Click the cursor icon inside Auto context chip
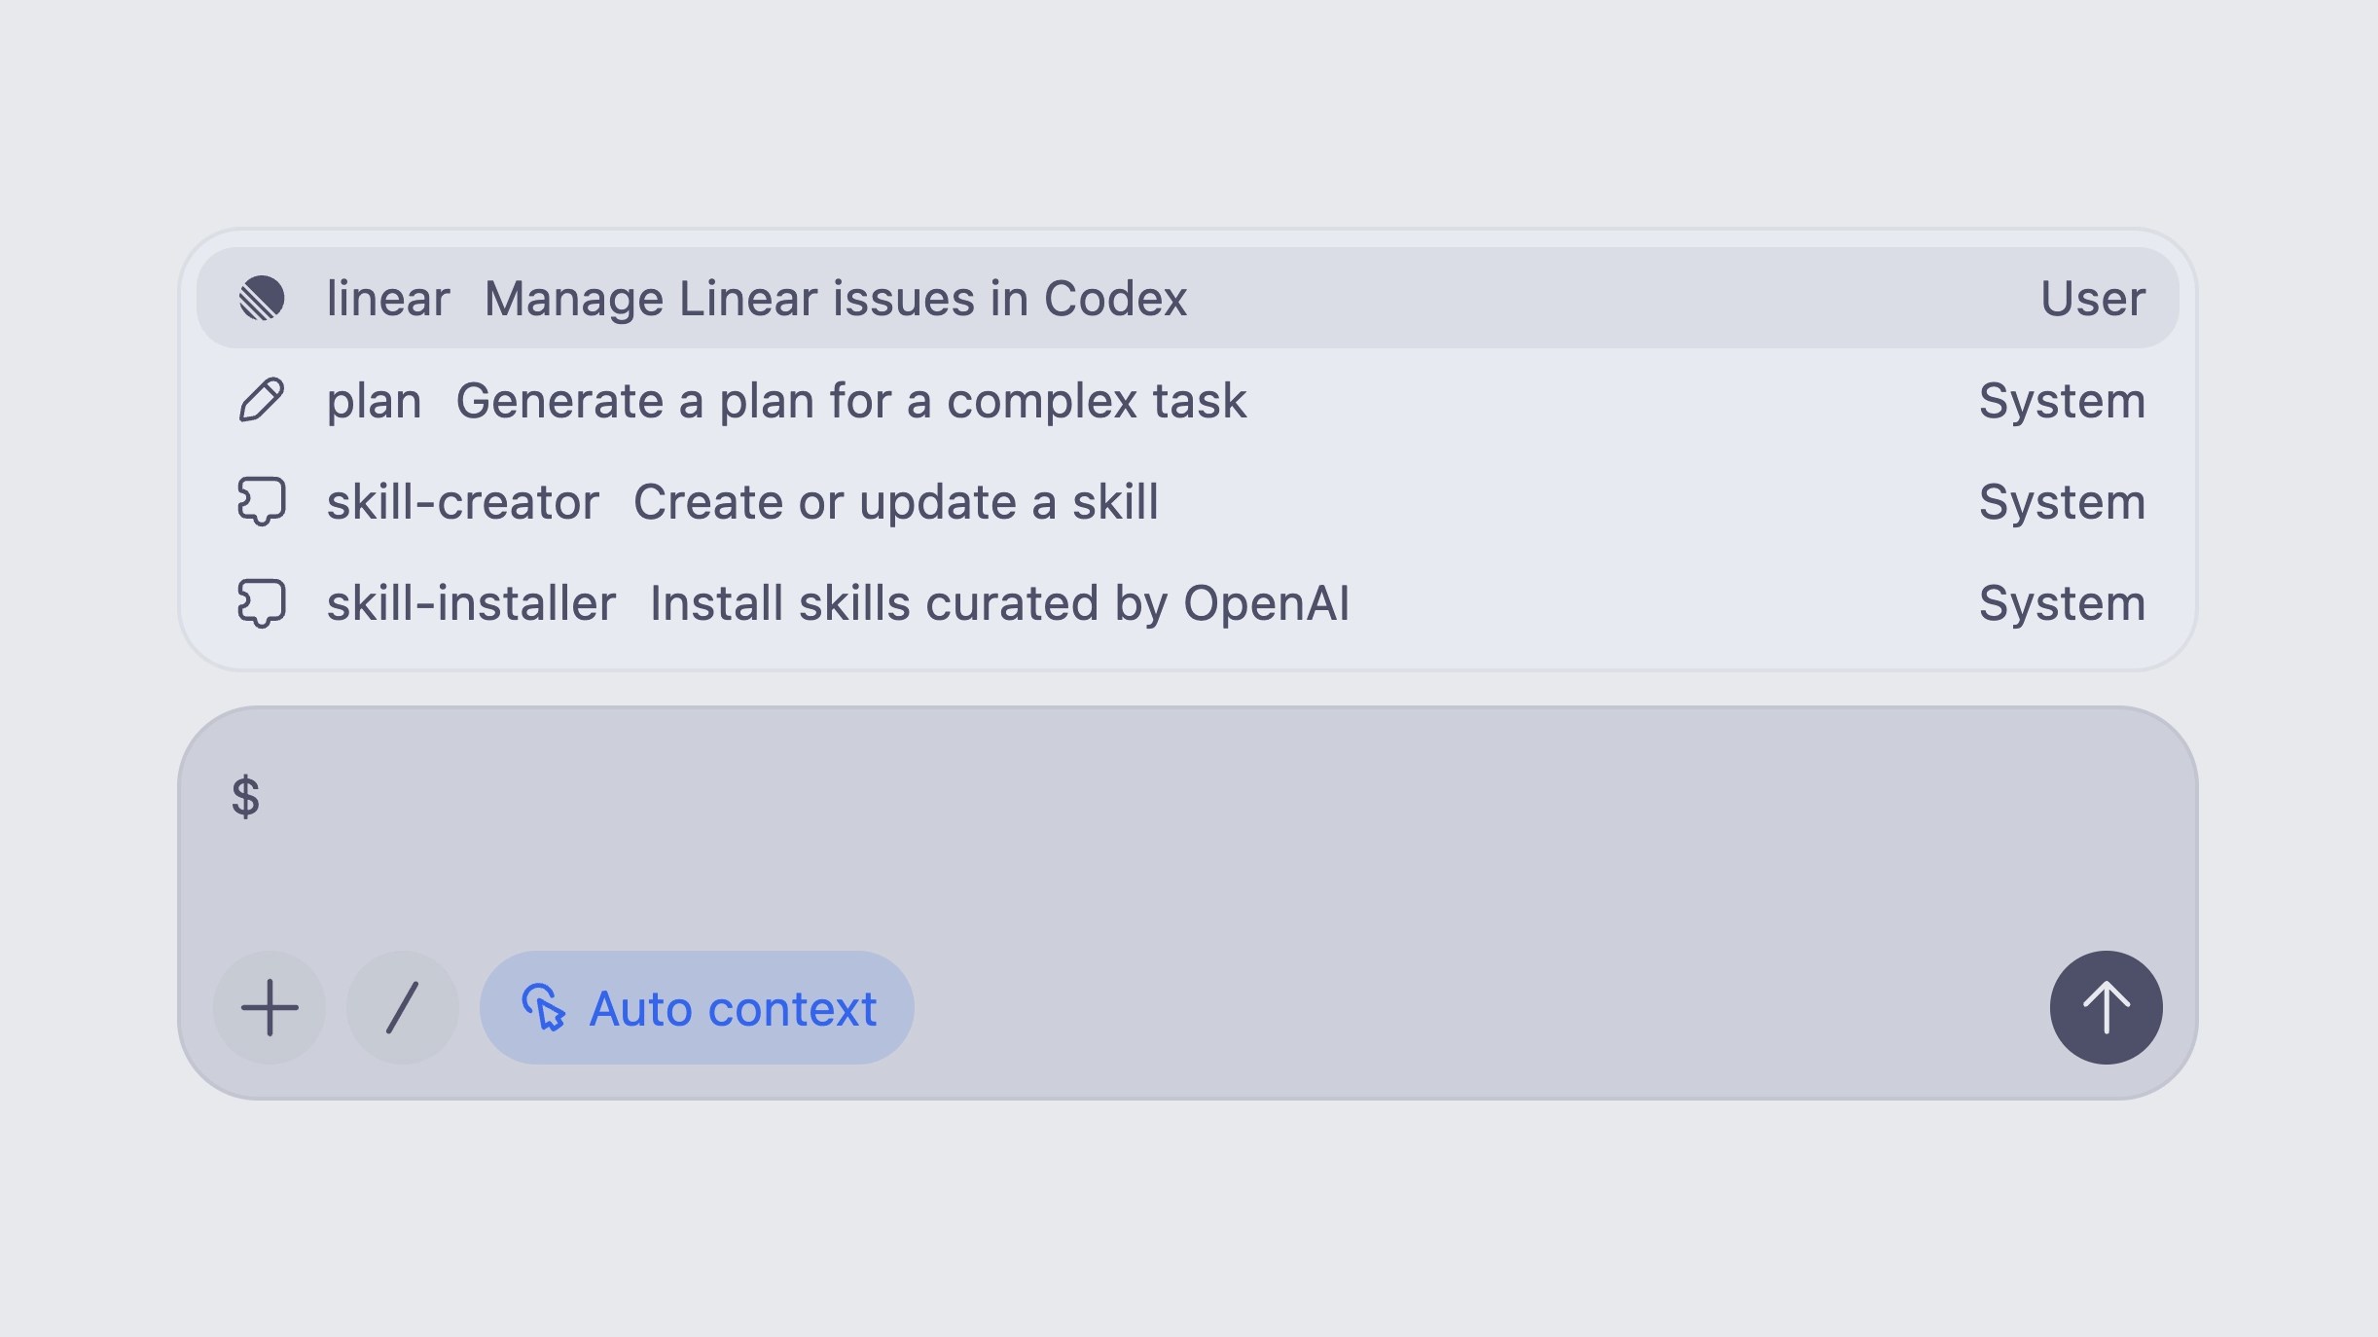The height and width of the screenshot is (1337, 2378). point(545,1008)
